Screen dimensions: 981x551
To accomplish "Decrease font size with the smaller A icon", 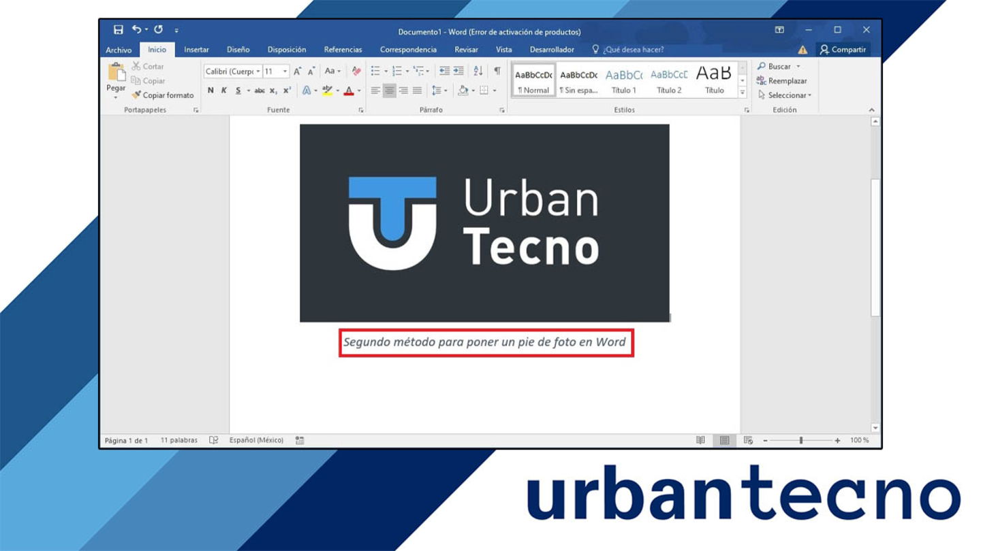I will (x=311, y=71).
